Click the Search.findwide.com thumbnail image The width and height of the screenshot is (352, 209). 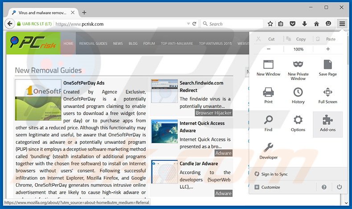click(164, 91)
